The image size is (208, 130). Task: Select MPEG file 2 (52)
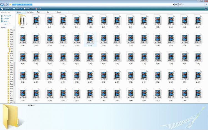158,75
